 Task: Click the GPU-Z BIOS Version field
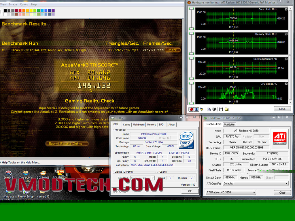tap(247, 148)
